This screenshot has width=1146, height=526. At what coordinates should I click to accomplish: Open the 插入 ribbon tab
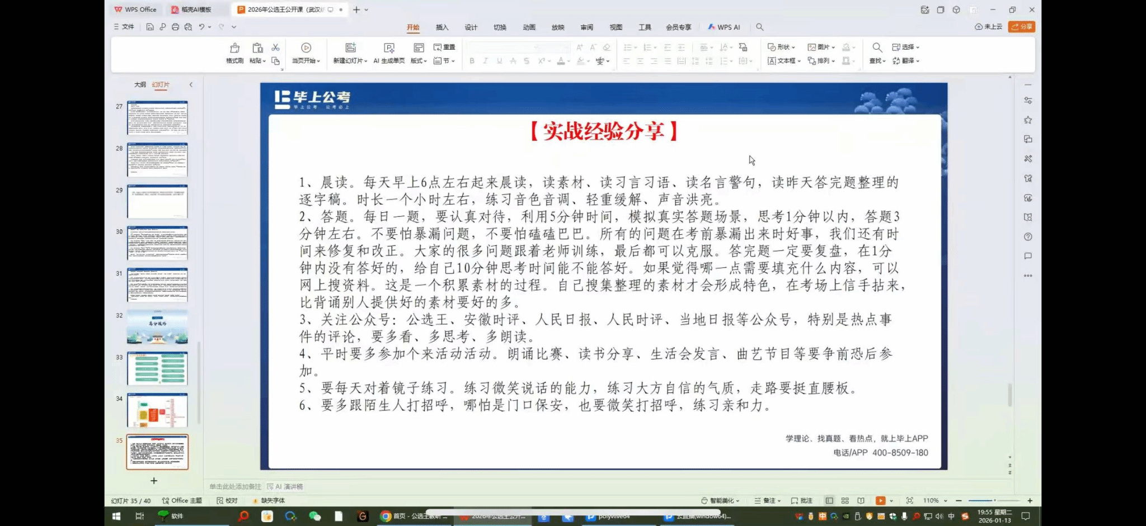coord(442,27)
